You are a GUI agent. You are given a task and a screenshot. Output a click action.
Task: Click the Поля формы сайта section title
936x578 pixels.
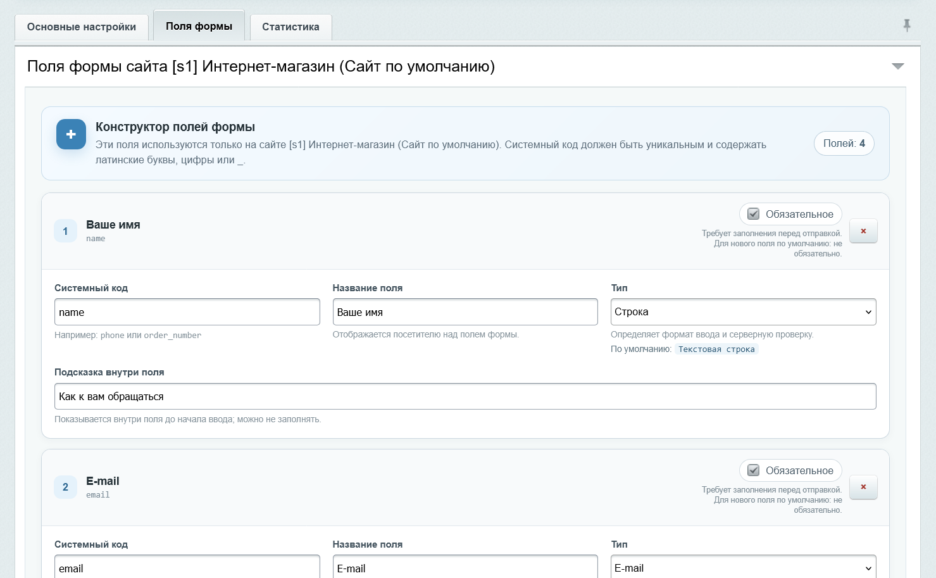(261, 66)
